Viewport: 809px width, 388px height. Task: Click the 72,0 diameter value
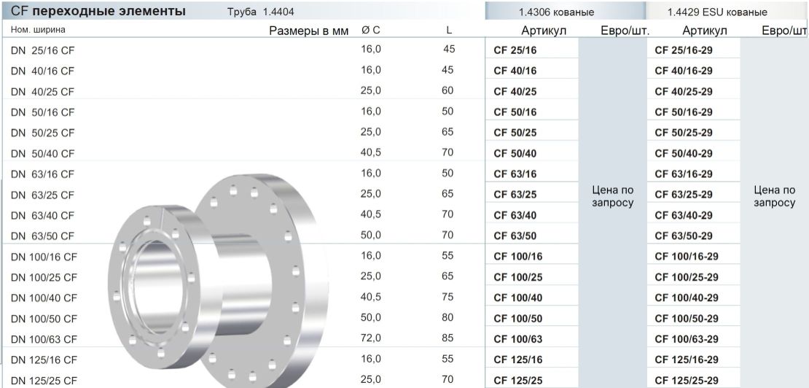click(x=371, y=338)
